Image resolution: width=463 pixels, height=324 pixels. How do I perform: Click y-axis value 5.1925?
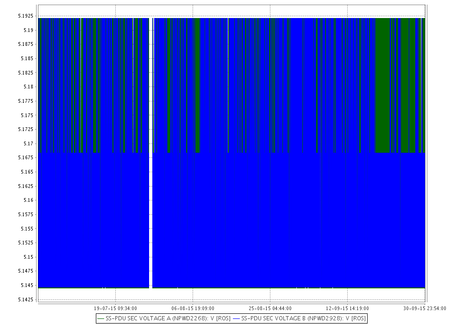[x=25, y=16]
